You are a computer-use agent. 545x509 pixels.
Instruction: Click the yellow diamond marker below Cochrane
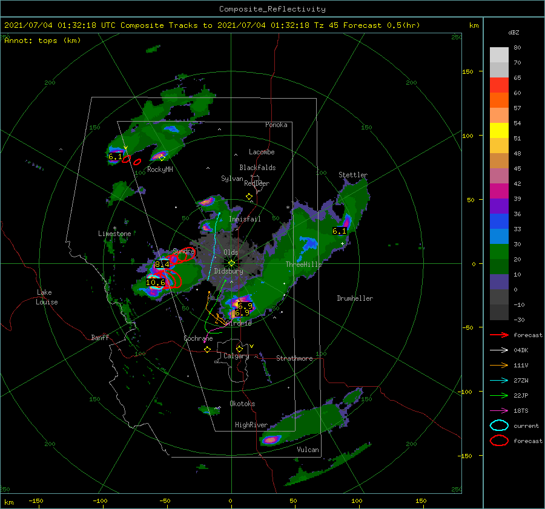[207, 349]
